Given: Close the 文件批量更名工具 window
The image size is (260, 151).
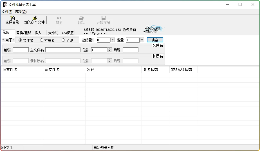Looking at the screenshot, I should (253, 4).
